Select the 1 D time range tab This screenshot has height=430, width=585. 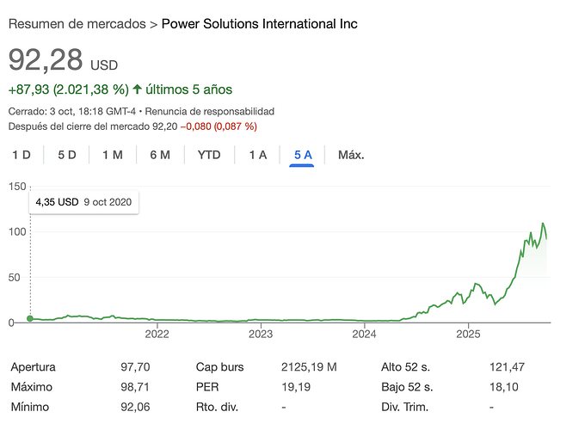tap(21, 156)
